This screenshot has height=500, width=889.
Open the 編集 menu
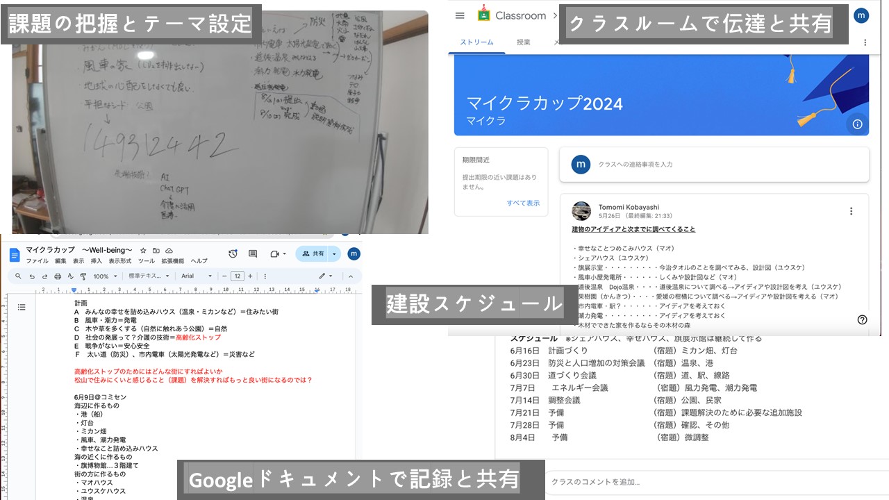pos(60,261)
